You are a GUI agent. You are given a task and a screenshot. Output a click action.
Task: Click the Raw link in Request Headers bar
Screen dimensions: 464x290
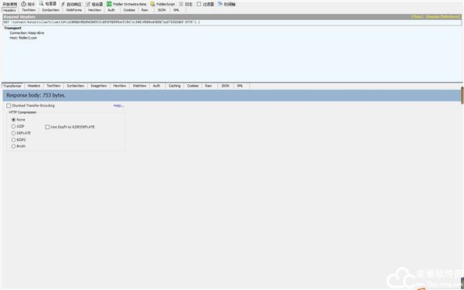(x=418, y=17)
